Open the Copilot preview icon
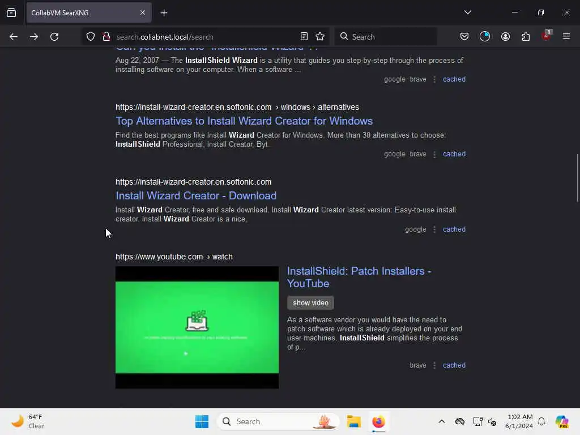580x435 pixels. [562, 421]
